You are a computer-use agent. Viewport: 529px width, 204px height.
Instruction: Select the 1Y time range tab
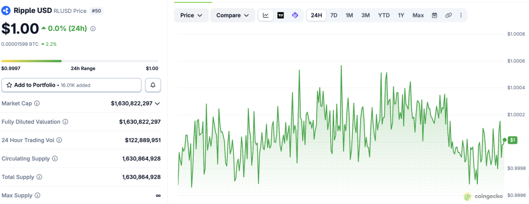[x=401, y=15]
